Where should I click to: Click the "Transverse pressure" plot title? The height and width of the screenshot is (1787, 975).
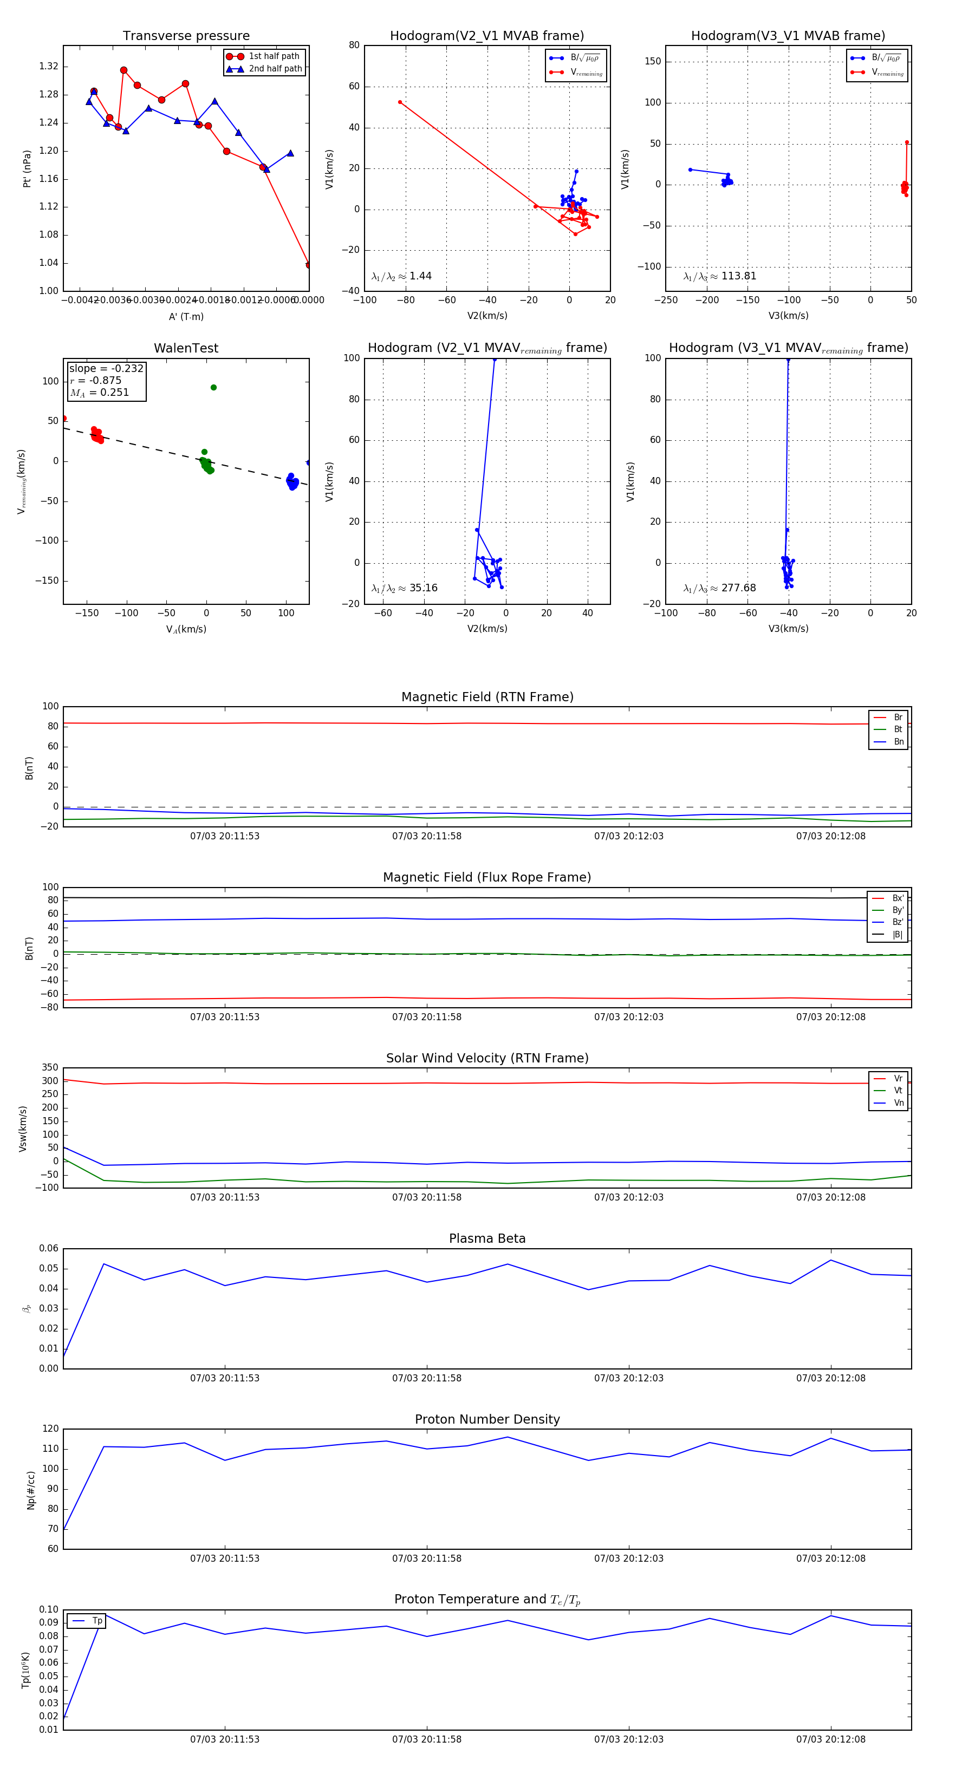[x=186, y=35]
